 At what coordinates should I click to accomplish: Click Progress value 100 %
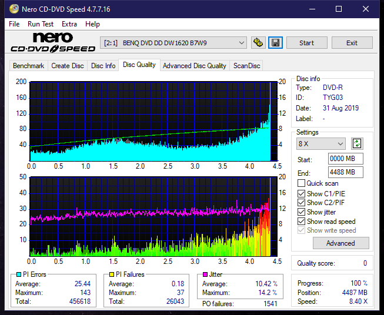click(359, 283)
